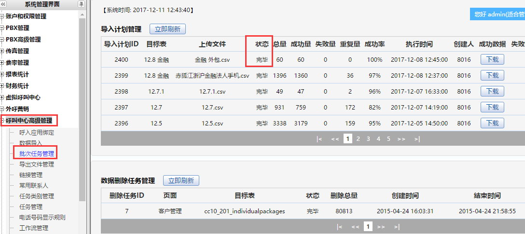The image size is (525, 234).
Task: Open 数据导入 in the sidebar
Action: click(31, 143)
